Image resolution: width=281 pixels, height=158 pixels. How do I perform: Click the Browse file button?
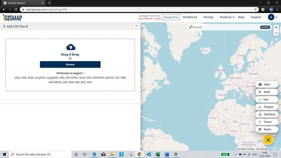[x=70, y=65]
